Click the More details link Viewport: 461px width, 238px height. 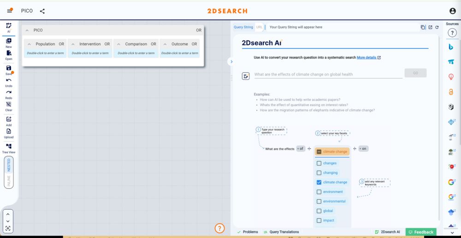369,58
